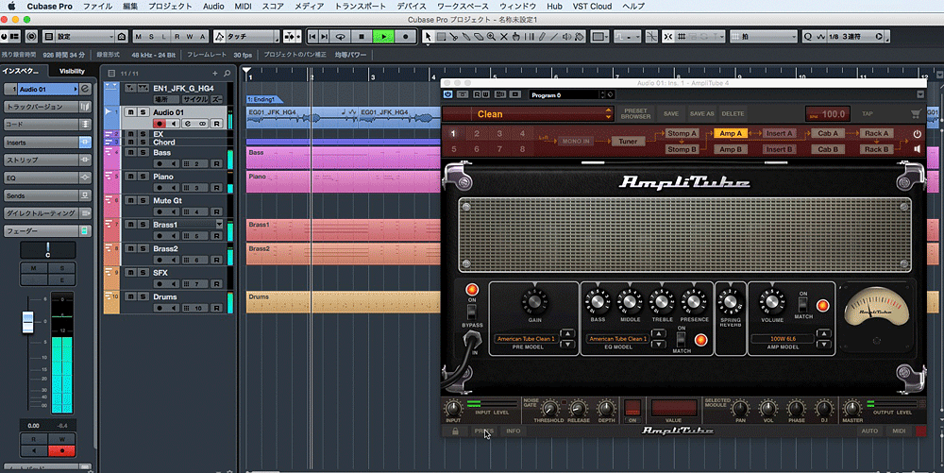
Task: Switch to the Visibility tab
Action: (x=73, y=71)
